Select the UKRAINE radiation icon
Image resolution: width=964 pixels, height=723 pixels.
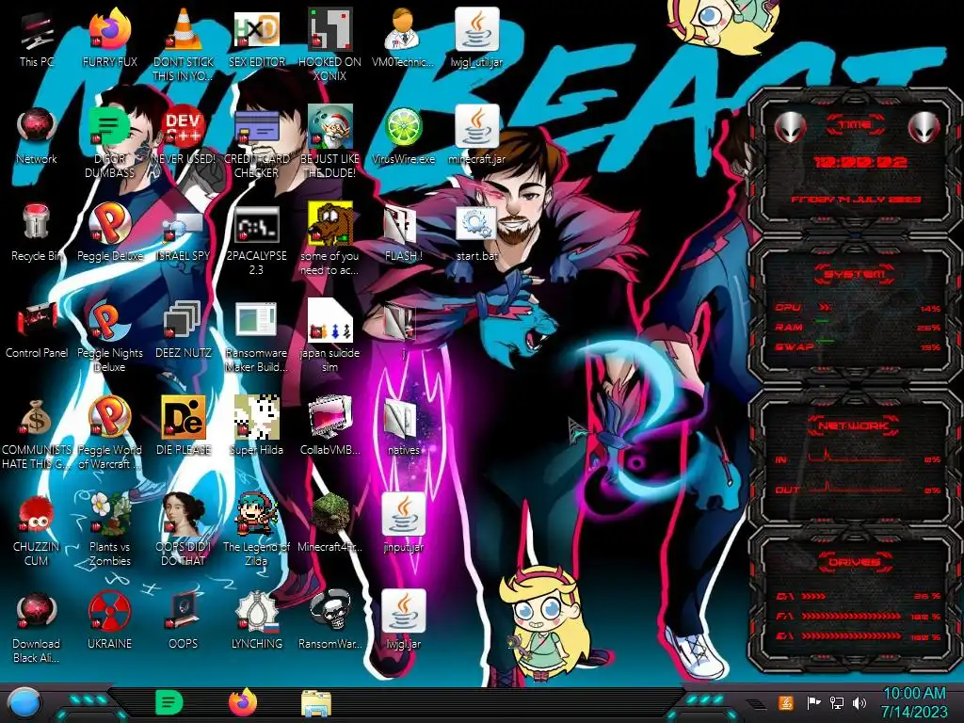109,621
